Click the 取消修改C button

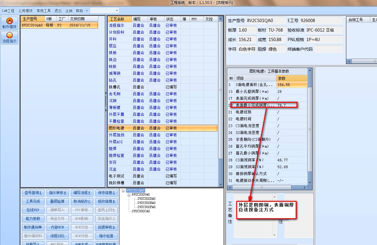pos(82,202)
